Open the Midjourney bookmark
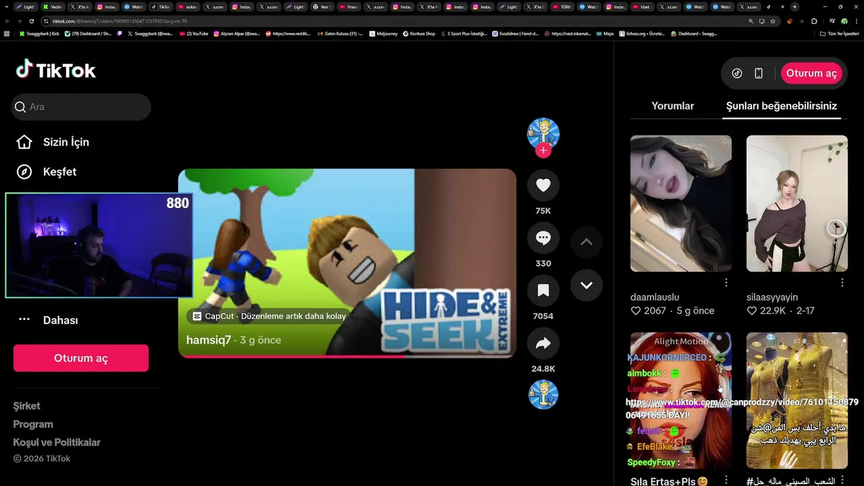The height and width of the screenshot is (486, 864). tap(383, 33)
